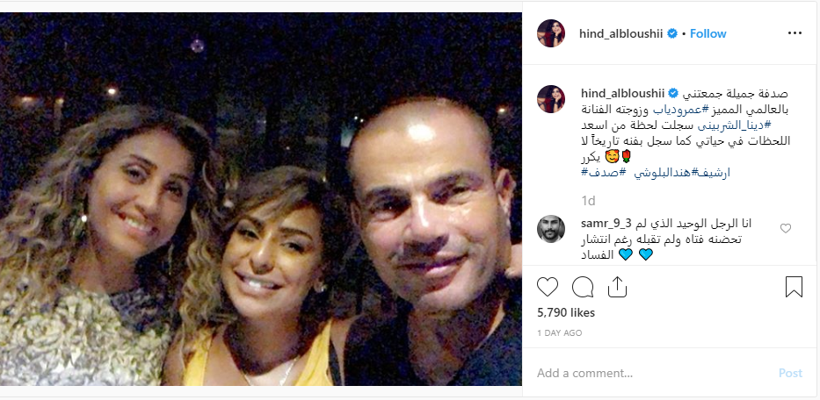Open comment bubble icon

tap(583, 287)
